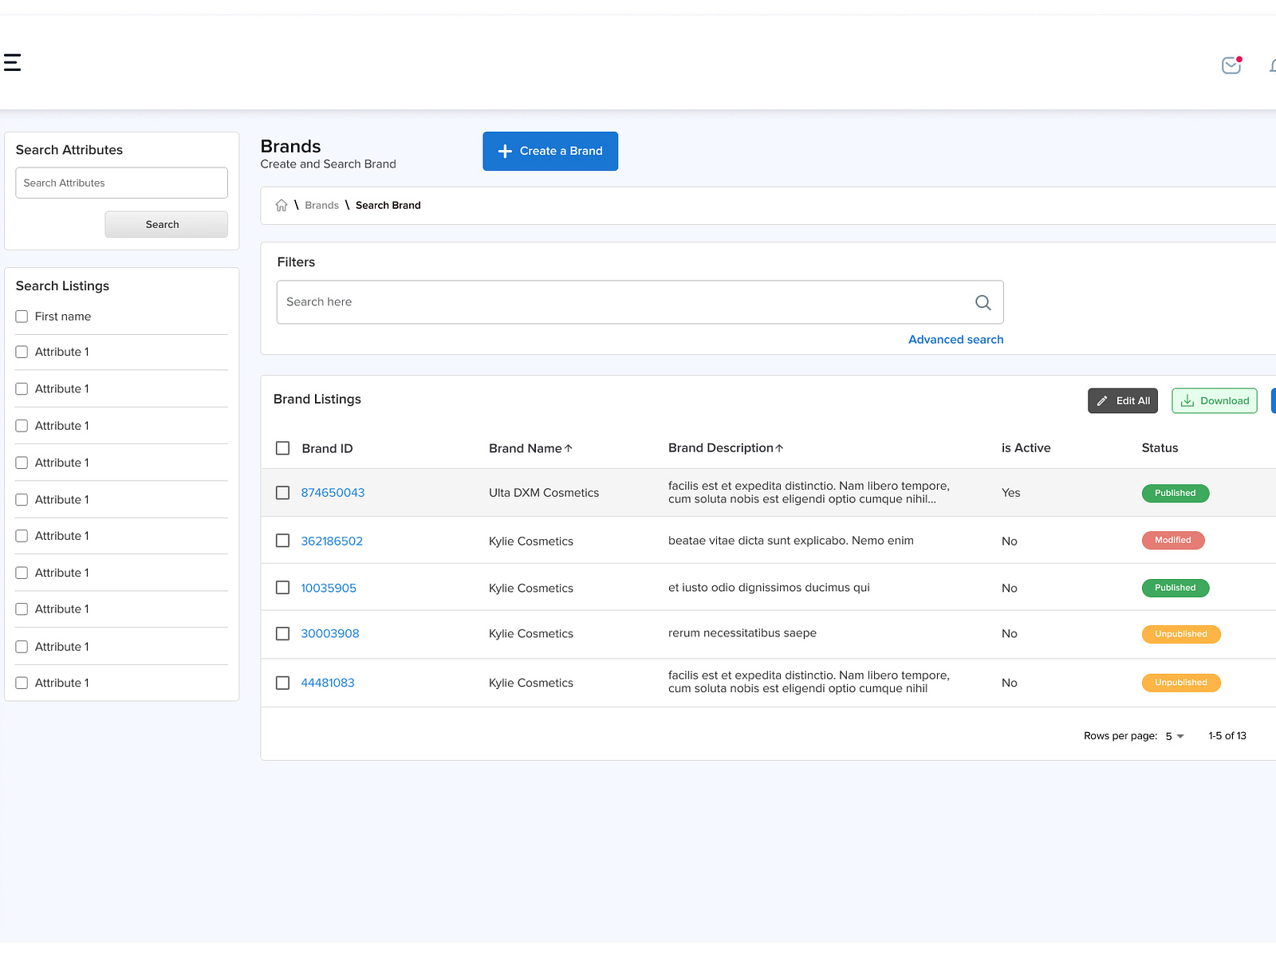
Task: Check the row for brand 10035905
Action: (282, 588)
